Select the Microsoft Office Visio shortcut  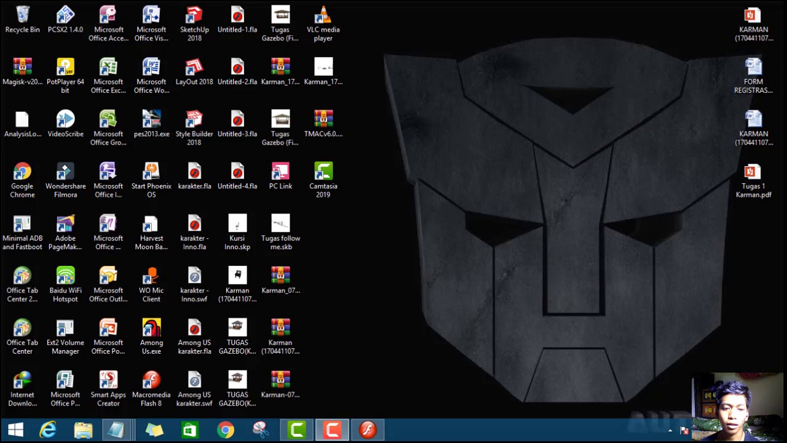tap(151, 25)
